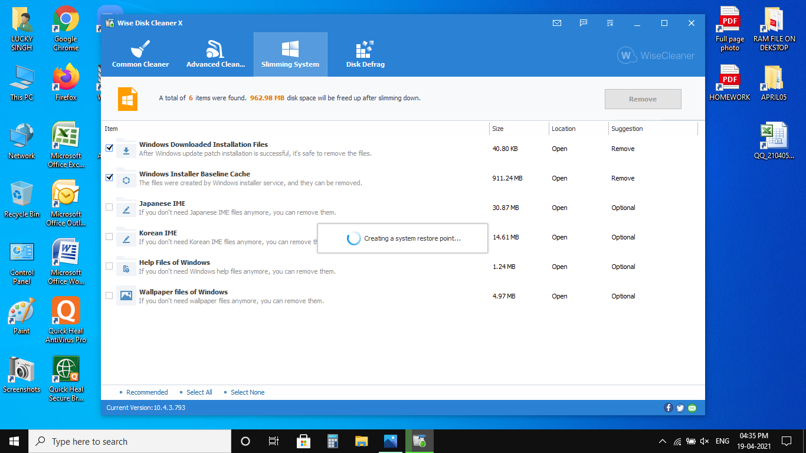Open the Common Cleaner tab
The height and width of the screenshot is (453, 806).
(140, 55)
